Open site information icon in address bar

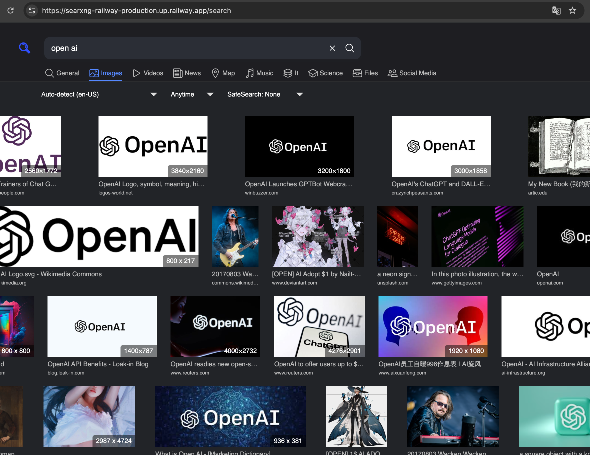point(32,10)
